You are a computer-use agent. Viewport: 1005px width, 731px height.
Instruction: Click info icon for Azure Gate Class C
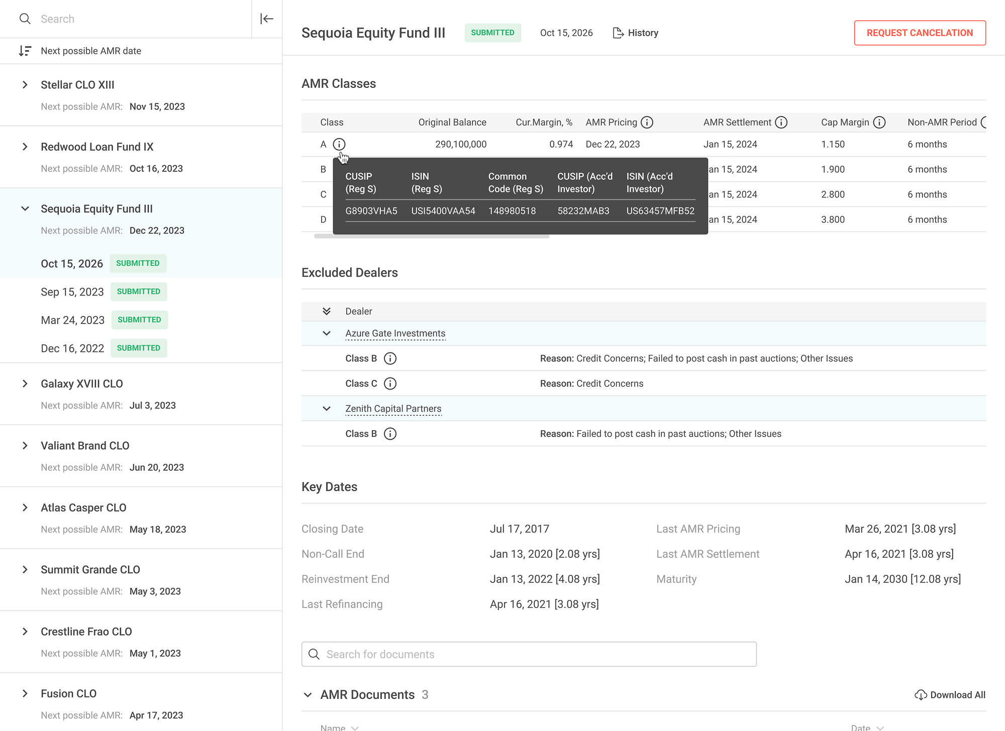click(390, 384)
